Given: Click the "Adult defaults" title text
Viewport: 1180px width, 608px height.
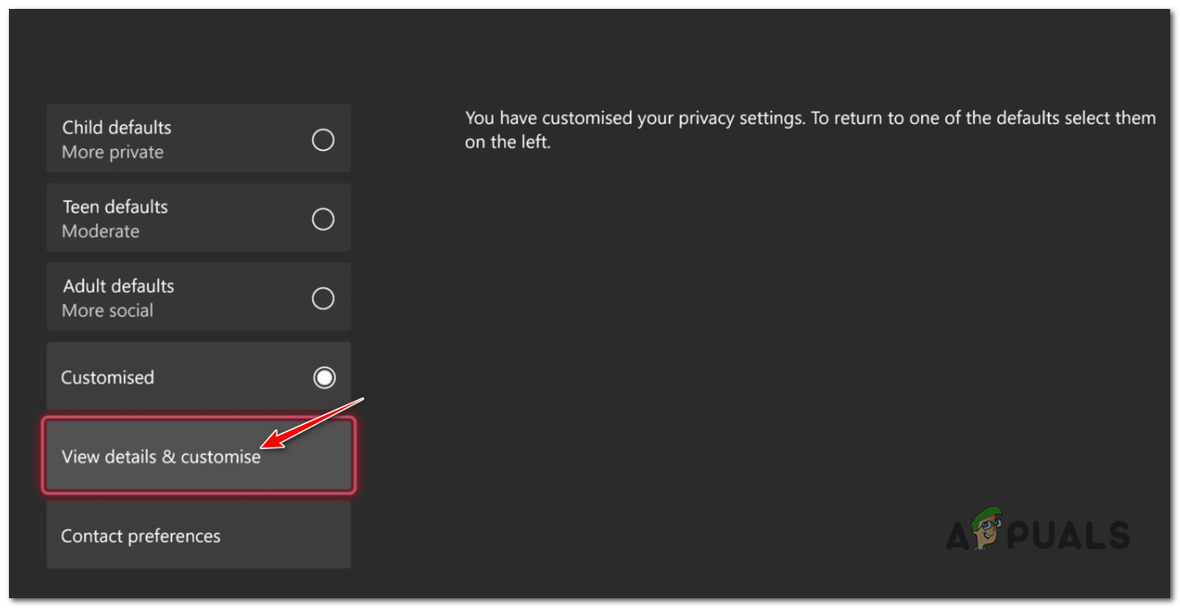Looking at the screenshot, I should click(119, 287).
